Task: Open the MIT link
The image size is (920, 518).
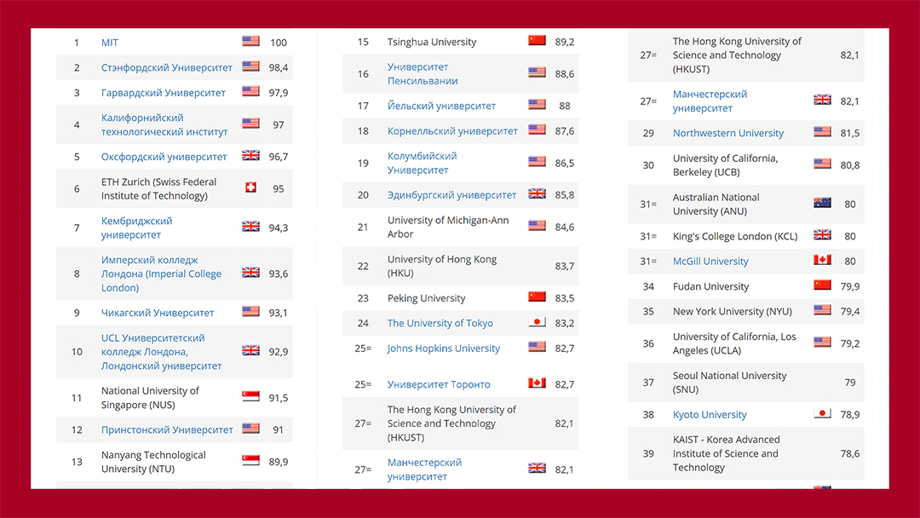Action: click(x=110, y=43)
